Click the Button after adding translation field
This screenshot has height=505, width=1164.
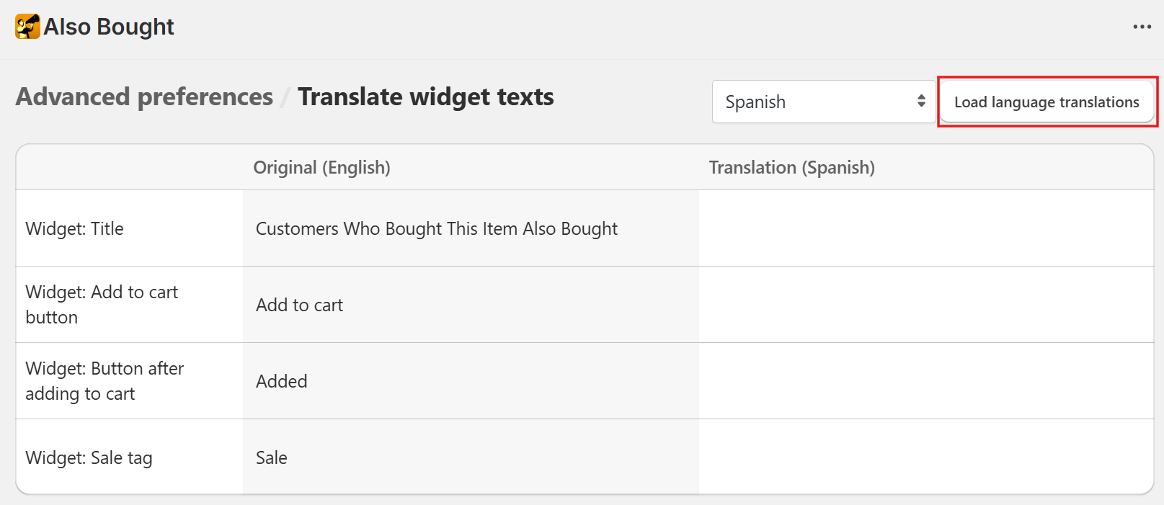925,381
